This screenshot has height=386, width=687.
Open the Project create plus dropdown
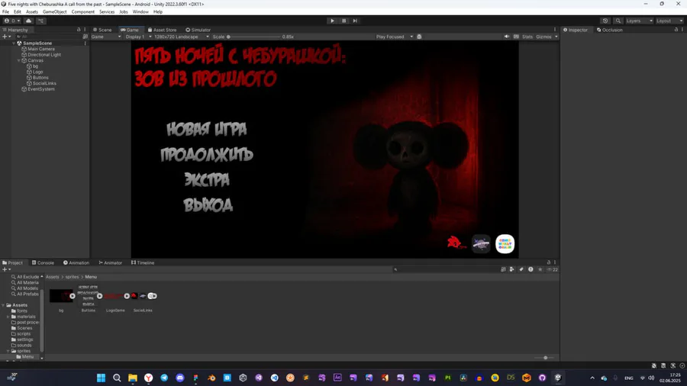6,269
